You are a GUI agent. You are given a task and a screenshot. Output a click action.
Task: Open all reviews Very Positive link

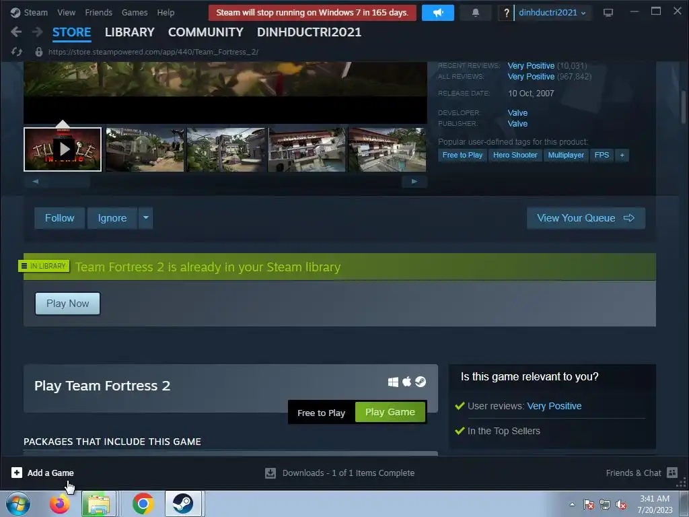[531, 77]
